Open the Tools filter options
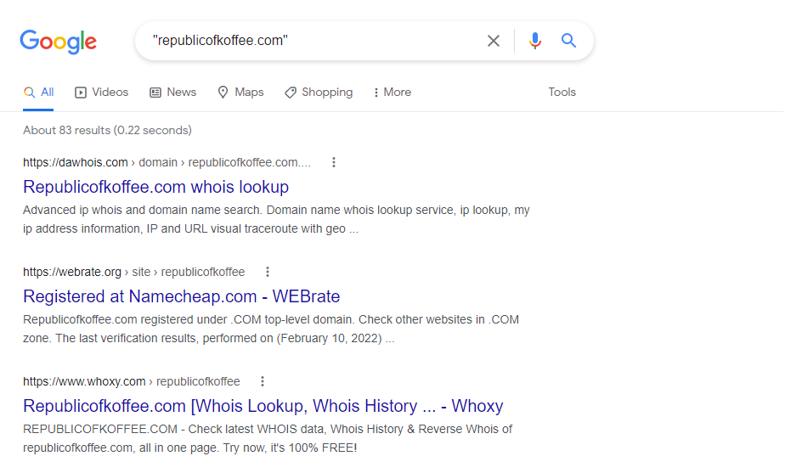This screenshot has height=473, width=785. [x=562, y=92]
